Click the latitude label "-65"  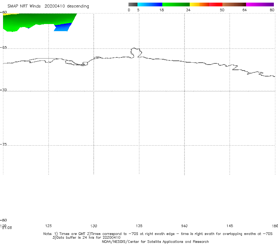[3, 48]
